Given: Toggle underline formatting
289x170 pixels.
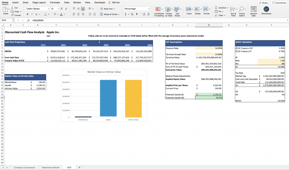Looking at the screenshot, I should pyautogui.click(x=36, y=14).
